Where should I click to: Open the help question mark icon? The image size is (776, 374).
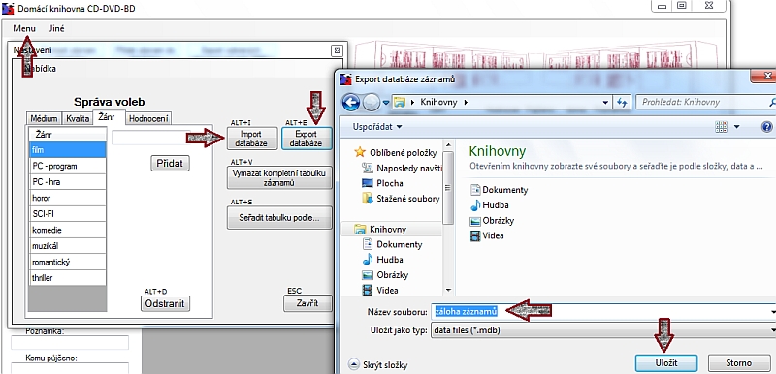coord(767,127)
